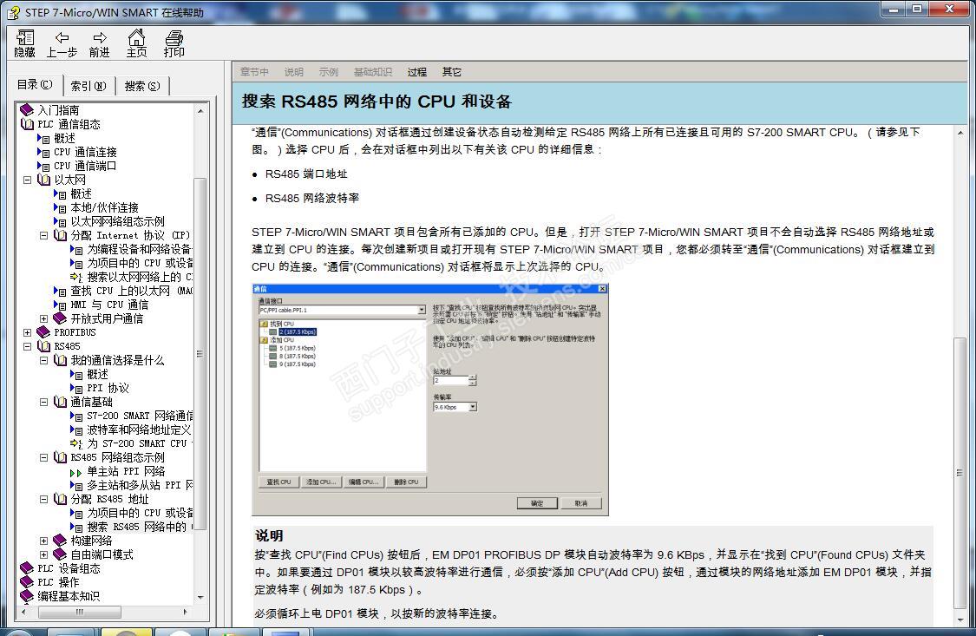Click the 自由端口模式 book icon
Image resolution: width=976 pixels, height=636 pixels.
(60, 554)
